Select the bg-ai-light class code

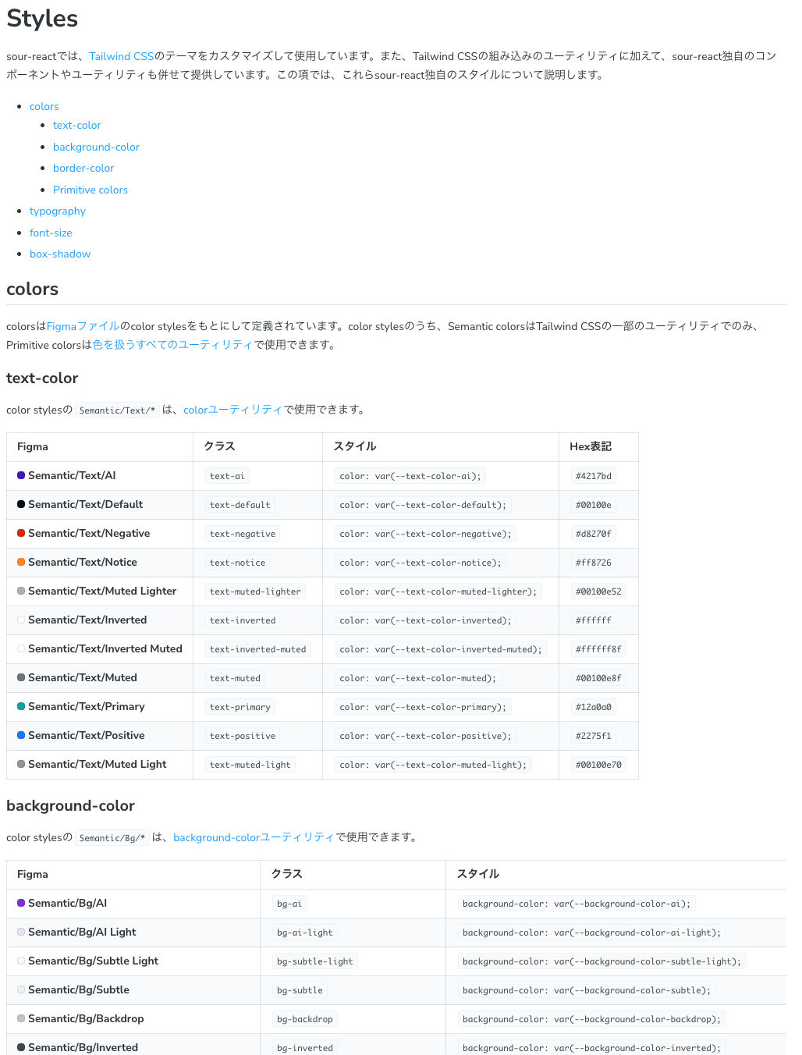[x=304, y=932]
